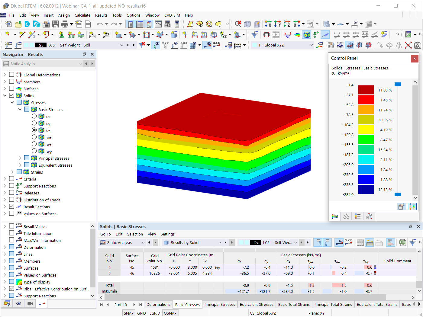Toggle result sections icon in toolbar
The width and height of the screenshot is (423, 317).
click(325, 35)
